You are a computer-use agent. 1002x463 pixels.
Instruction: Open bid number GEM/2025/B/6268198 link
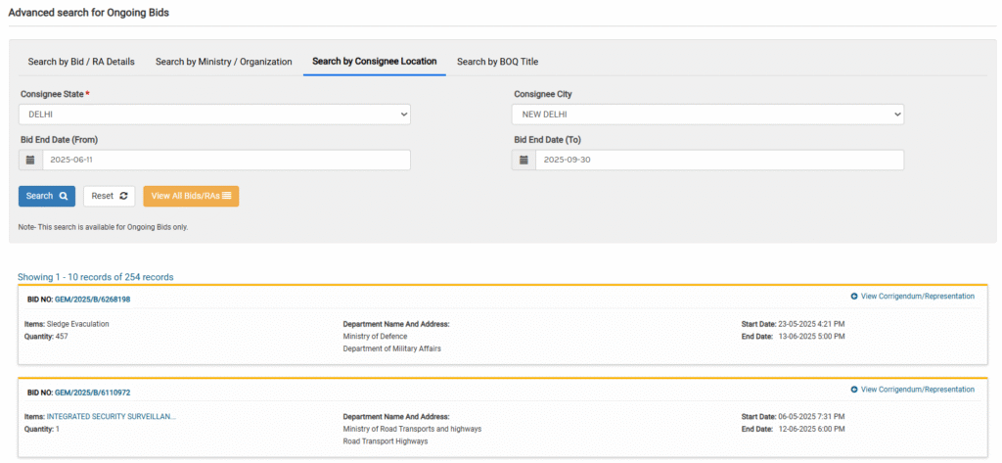point(93,300)
